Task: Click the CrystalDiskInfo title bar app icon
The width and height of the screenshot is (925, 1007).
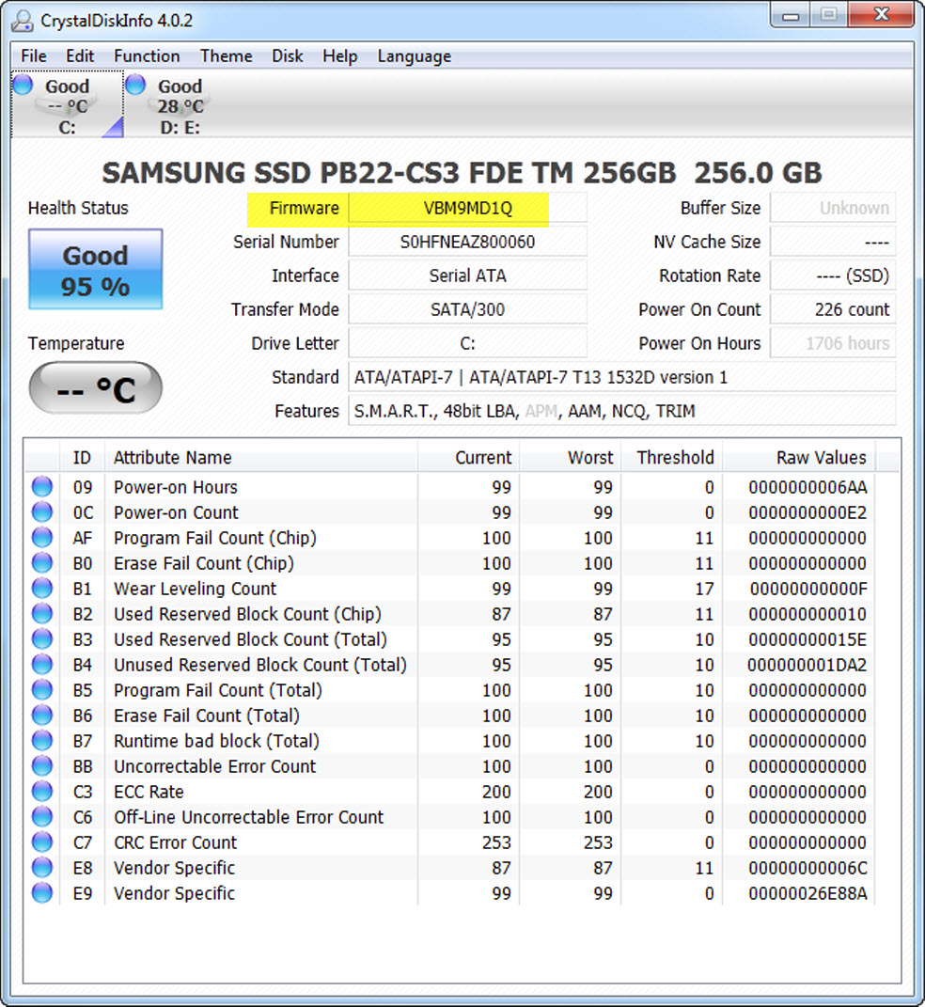Action: pyautogui.click(x=23, y=21)
